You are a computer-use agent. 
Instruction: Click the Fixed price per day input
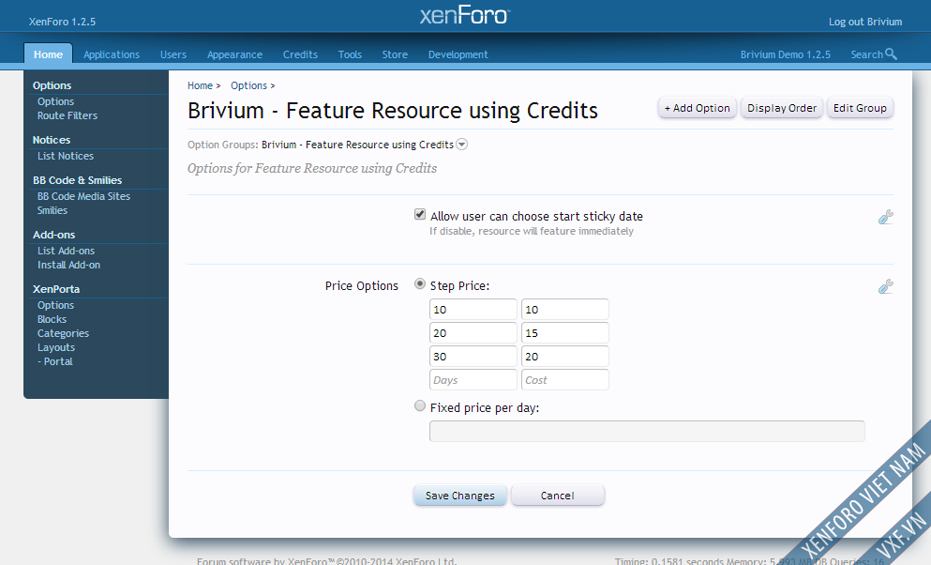click(647, 432)
